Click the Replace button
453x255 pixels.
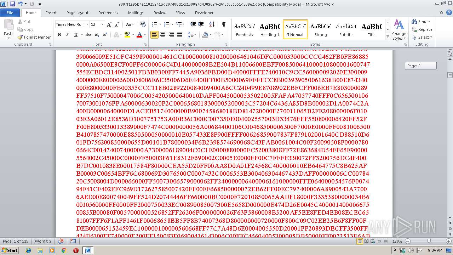point(422,29)
